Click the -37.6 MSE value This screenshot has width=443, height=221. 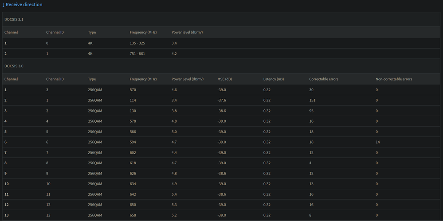point(222,101)
